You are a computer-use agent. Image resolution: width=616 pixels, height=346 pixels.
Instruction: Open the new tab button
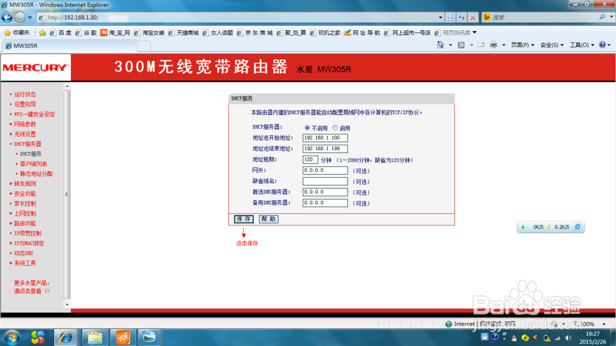click(144, 46)
